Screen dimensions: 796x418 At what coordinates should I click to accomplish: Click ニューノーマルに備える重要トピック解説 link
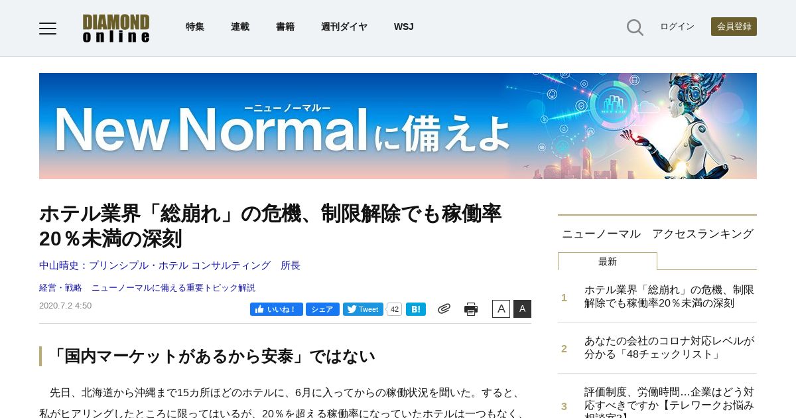173,287
